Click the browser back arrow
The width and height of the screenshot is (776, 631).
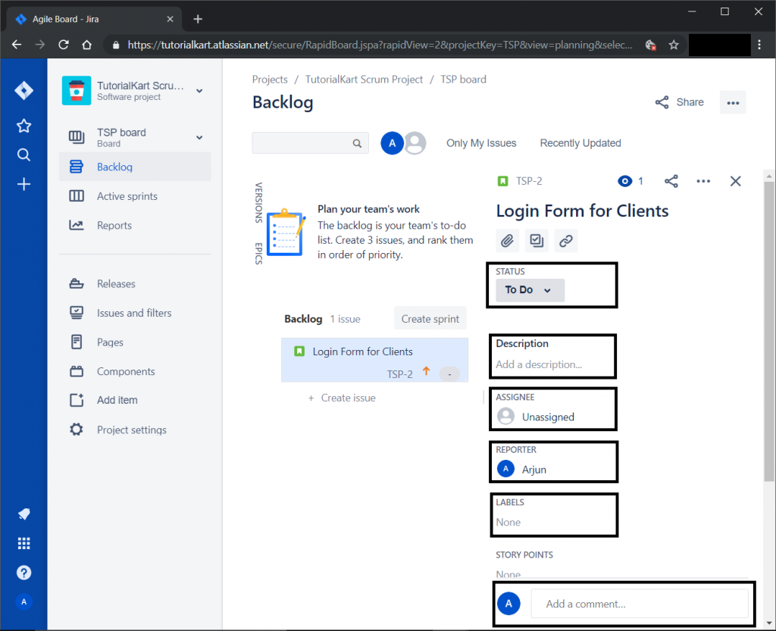17,45
